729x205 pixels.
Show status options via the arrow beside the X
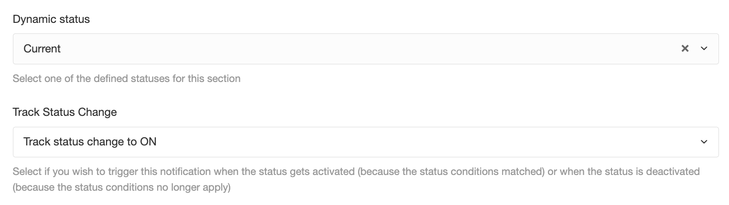pyautogui.click(x=704, y=49)
